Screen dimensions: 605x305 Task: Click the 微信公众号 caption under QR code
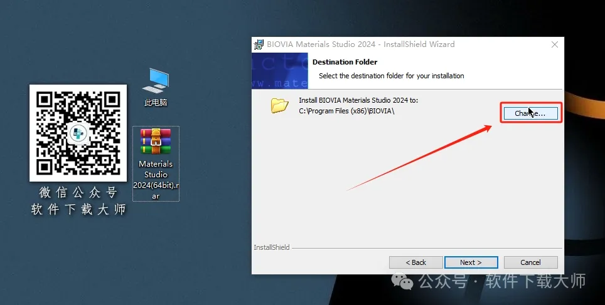coord(78,192)
